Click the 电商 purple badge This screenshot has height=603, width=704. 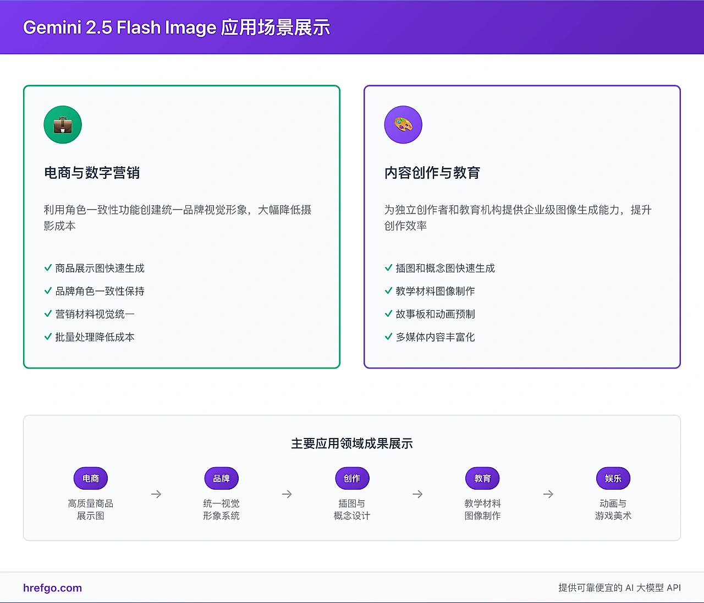(91, 479)
